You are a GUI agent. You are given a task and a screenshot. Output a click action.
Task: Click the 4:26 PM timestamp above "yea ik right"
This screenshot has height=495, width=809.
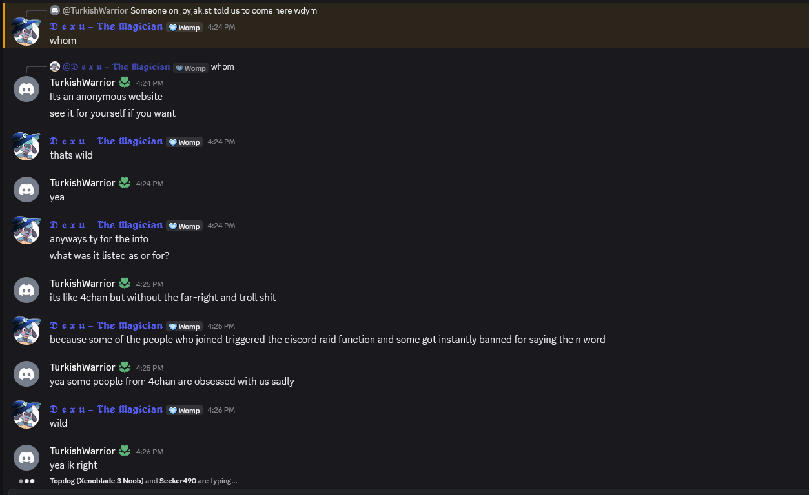[150, 452]
